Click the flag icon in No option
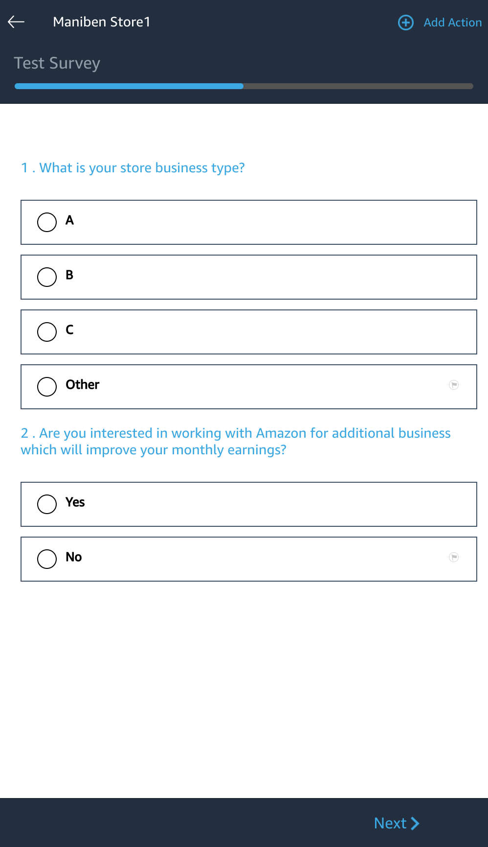488x847 pixels. pyautogui.click(x=454, y=557)
